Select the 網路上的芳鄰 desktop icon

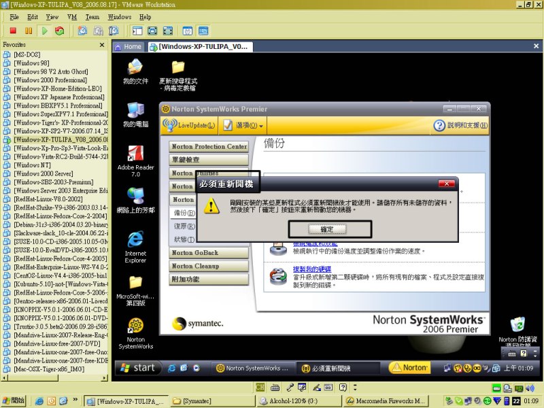click(x=135, y=201)
